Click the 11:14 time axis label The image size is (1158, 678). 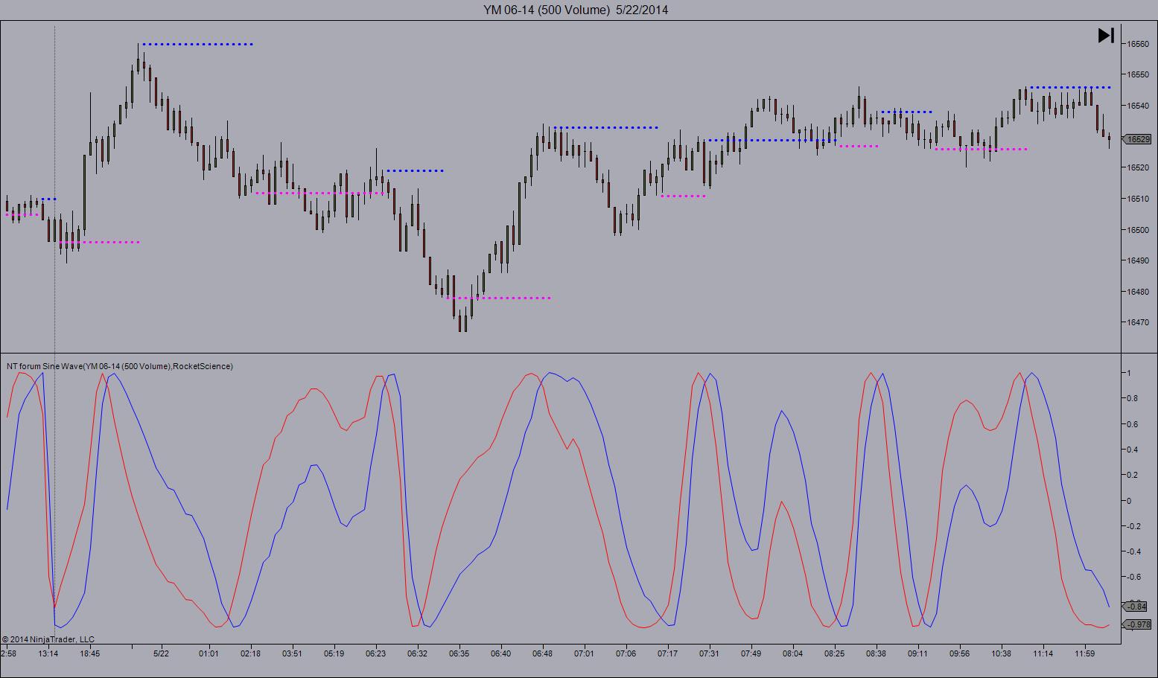point(1043,654)
